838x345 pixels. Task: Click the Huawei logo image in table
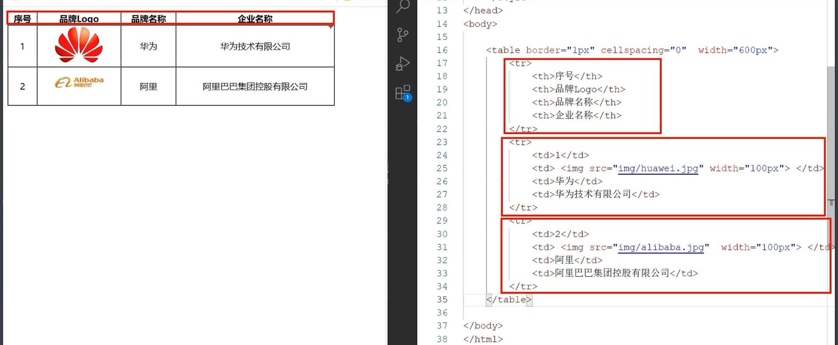(79, 45)
